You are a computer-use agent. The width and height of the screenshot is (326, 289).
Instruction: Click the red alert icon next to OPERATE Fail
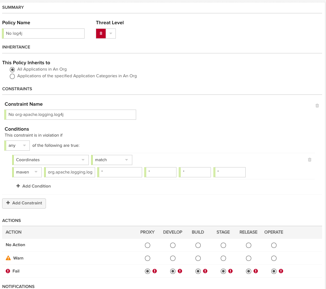click(281, 271)
